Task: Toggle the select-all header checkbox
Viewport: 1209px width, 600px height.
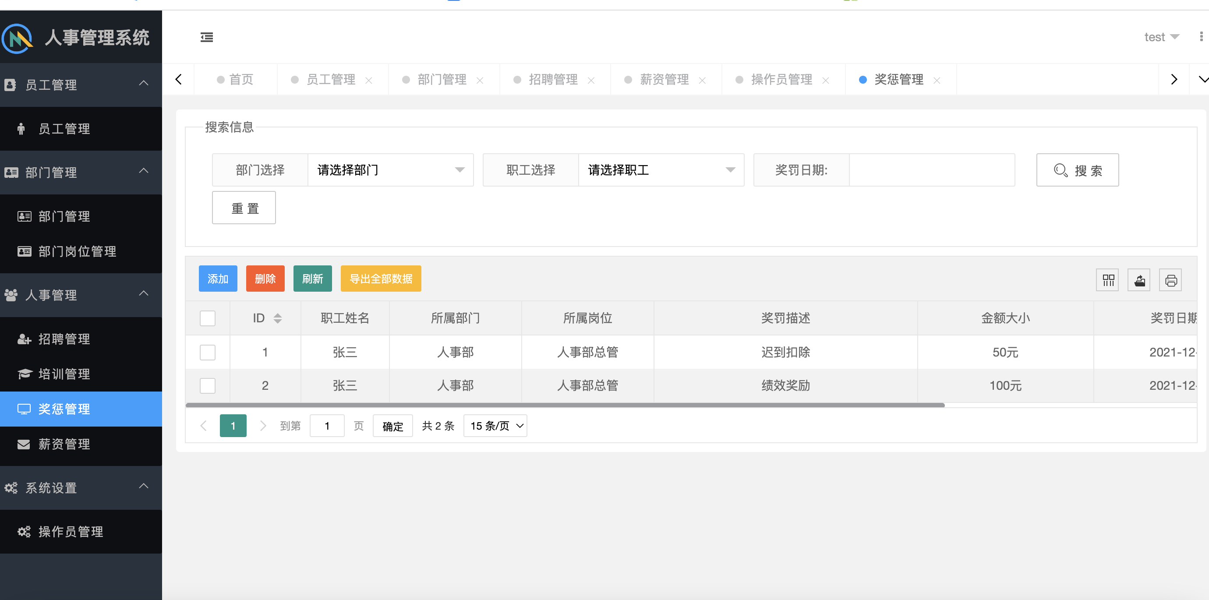Action: tap(208, 318)
